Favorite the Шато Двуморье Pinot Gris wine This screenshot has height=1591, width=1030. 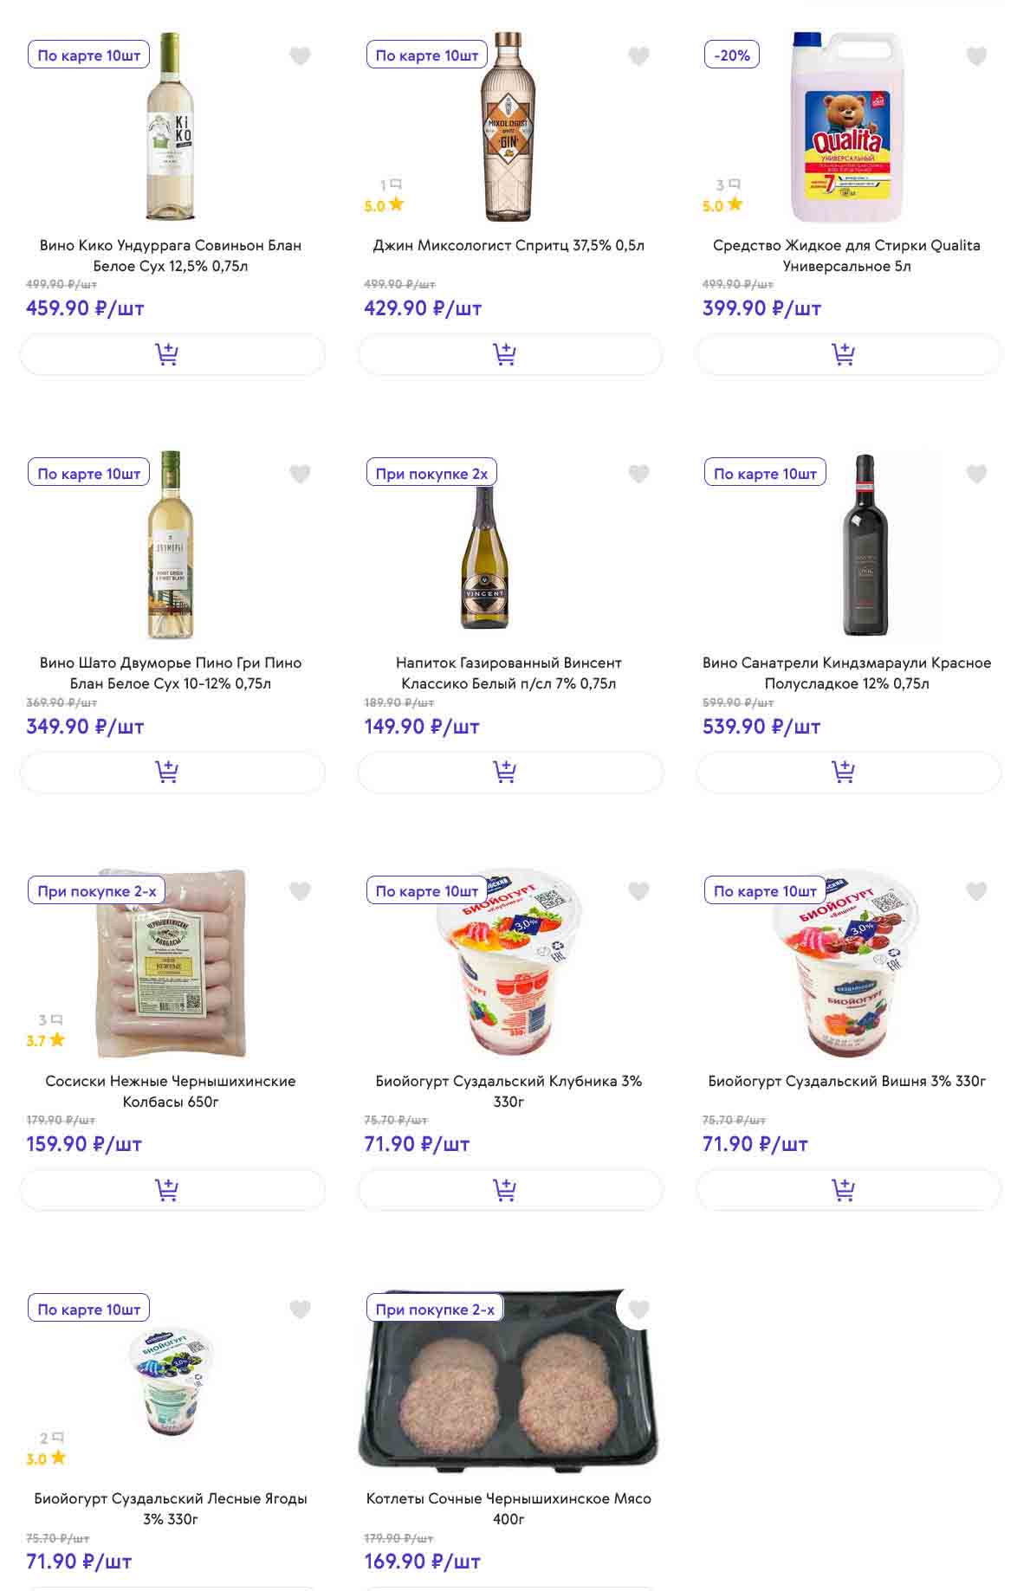[x=300, y=474]
